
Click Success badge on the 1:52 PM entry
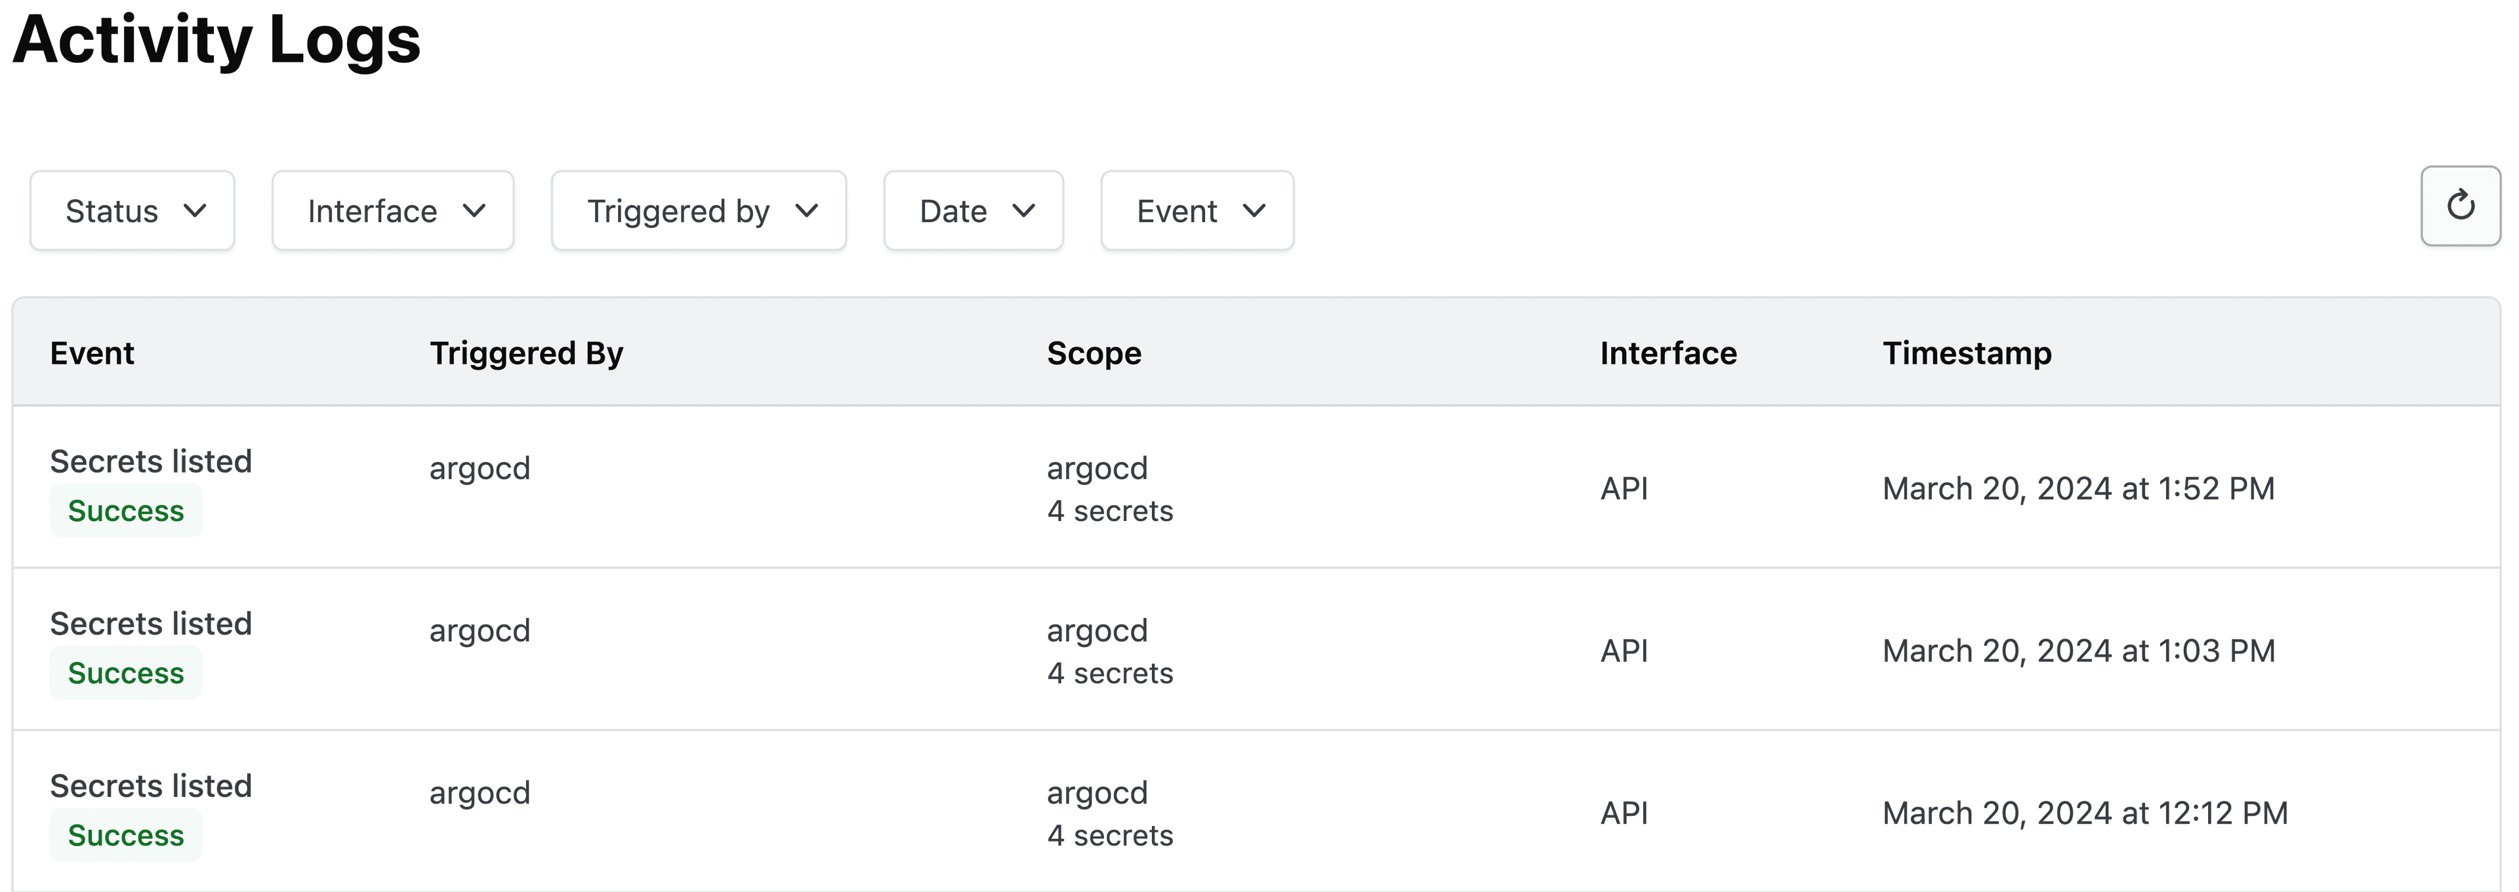click(x=126, y=511)
